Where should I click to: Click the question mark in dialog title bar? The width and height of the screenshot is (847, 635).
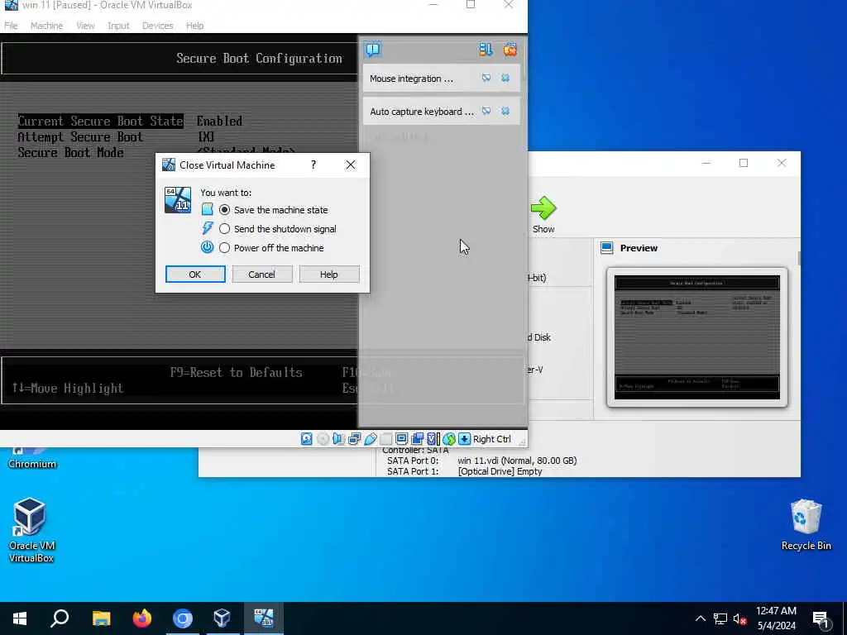click(x=313, y=165)
